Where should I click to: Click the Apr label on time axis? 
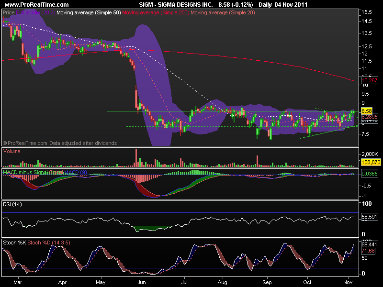coord(63,283)
